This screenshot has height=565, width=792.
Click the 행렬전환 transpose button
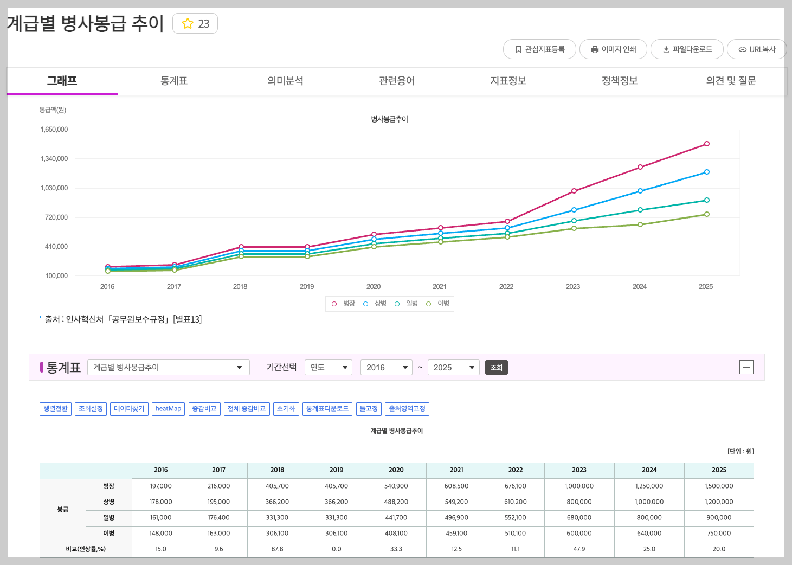tap(55, 409)
